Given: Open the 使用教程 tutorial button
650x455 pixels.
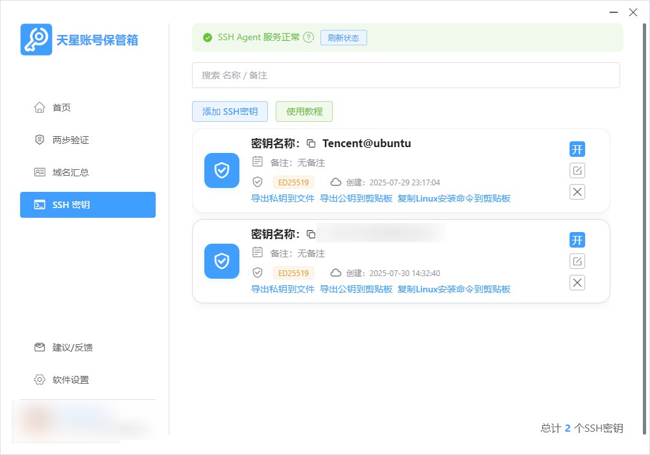Looking at the screenshot, I should pyautogui.click(x=304, y=111).
